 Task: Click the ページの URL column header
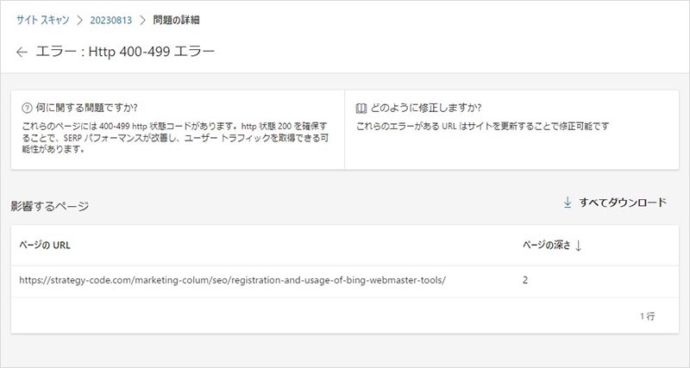point(45,245)
